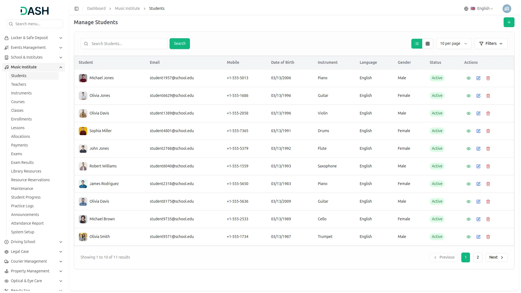The width and height of the screenshot is (521, 293).
Task: Click the globe language icon
Action: click(466, 9)
